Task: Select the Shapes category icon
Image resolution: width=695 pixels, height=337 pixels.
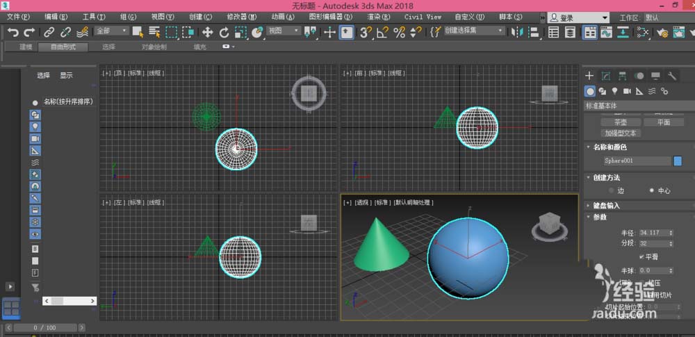Action: (602, 91)
